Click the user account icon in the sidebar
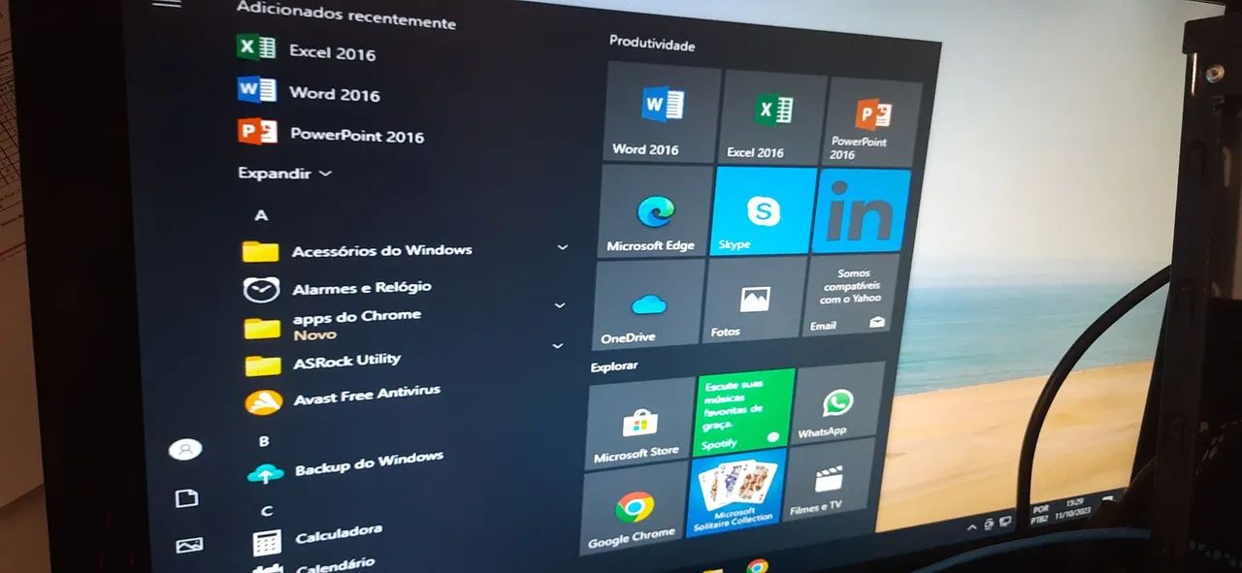The height and width of the screenshot is (573, 1242). pos(184,450)
